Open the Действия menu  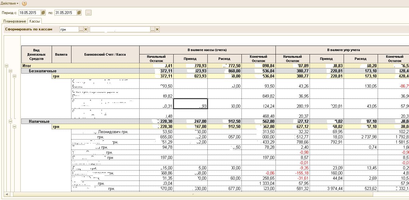(9, 3)
